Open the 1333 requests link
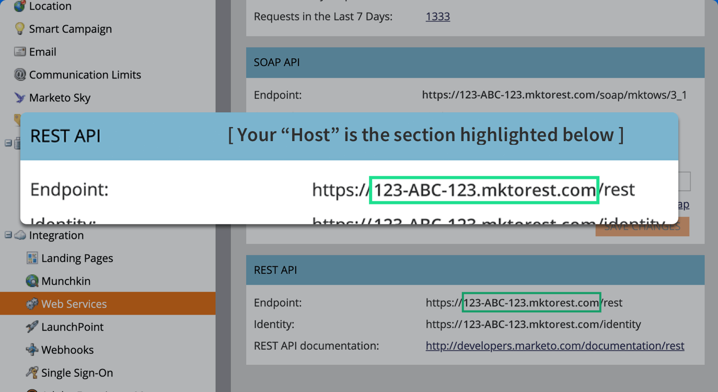The image size is (718, 392). click(438, 16)
